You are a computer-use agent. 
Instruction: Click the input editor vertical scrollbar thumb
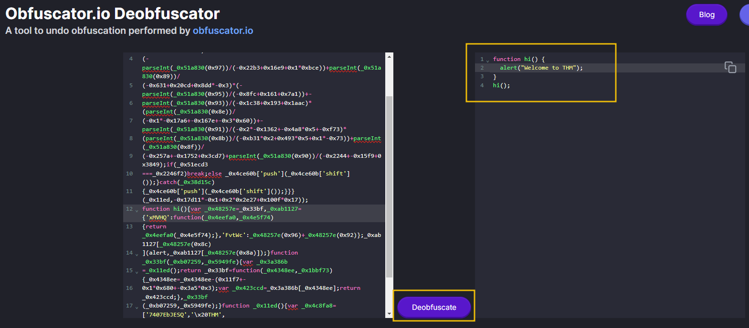[x=389, y=186]
